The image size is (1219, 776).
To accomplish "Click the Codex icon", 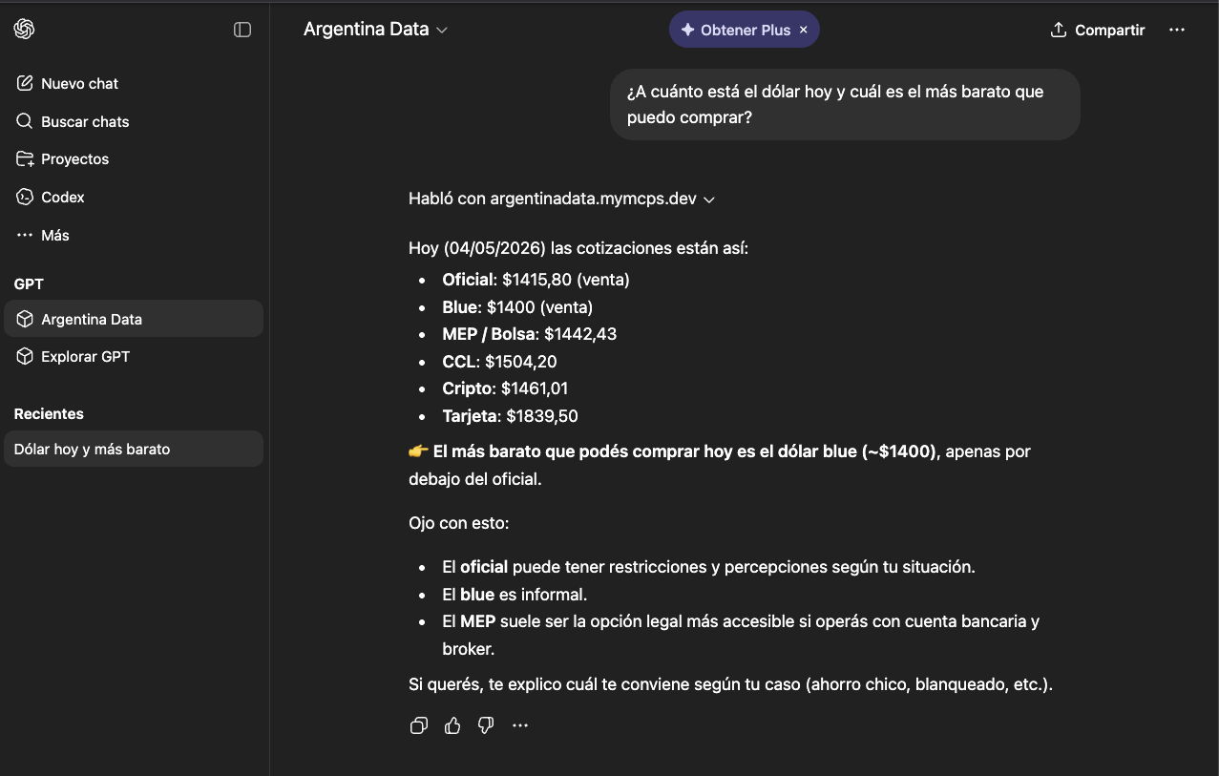I will click(x=25, y=197).
